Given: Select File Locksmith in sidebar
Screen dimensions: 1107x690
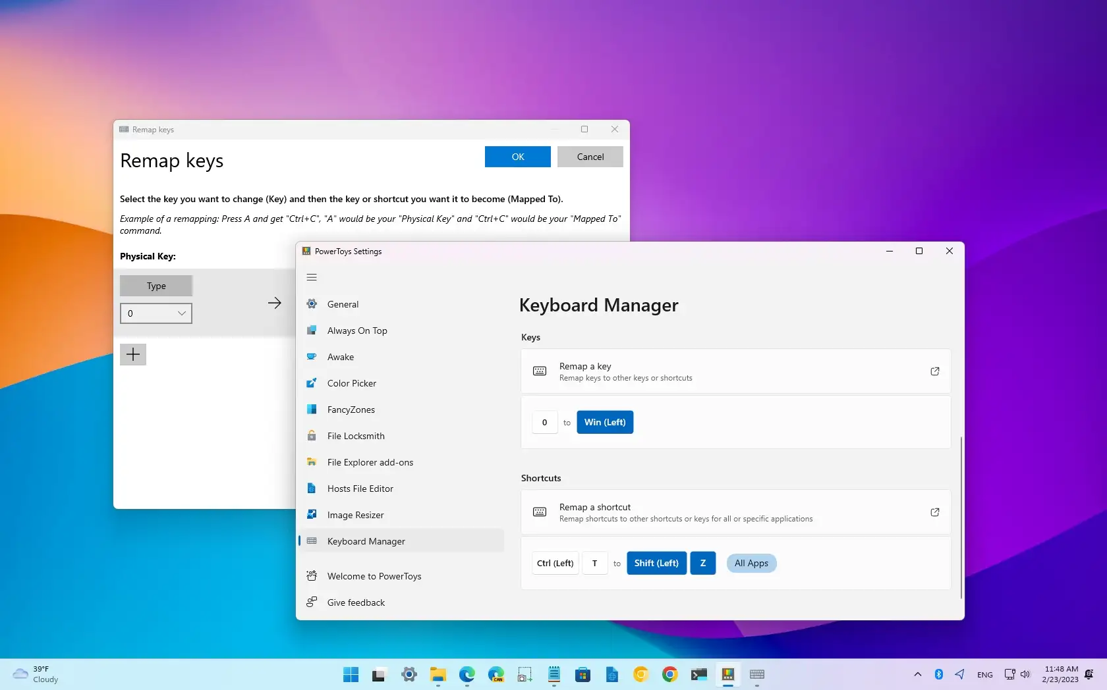Looking at the screenshot, I should [355, 436].
